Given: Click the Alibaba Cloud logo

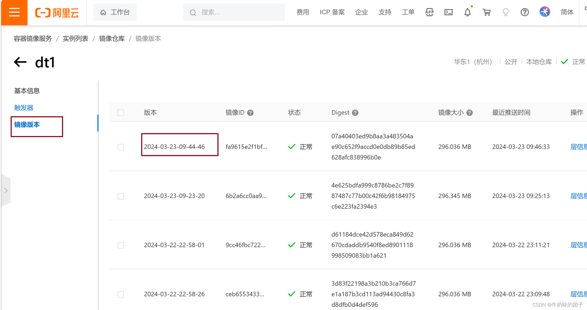Looking at the screenshot, I should (57, 12).
